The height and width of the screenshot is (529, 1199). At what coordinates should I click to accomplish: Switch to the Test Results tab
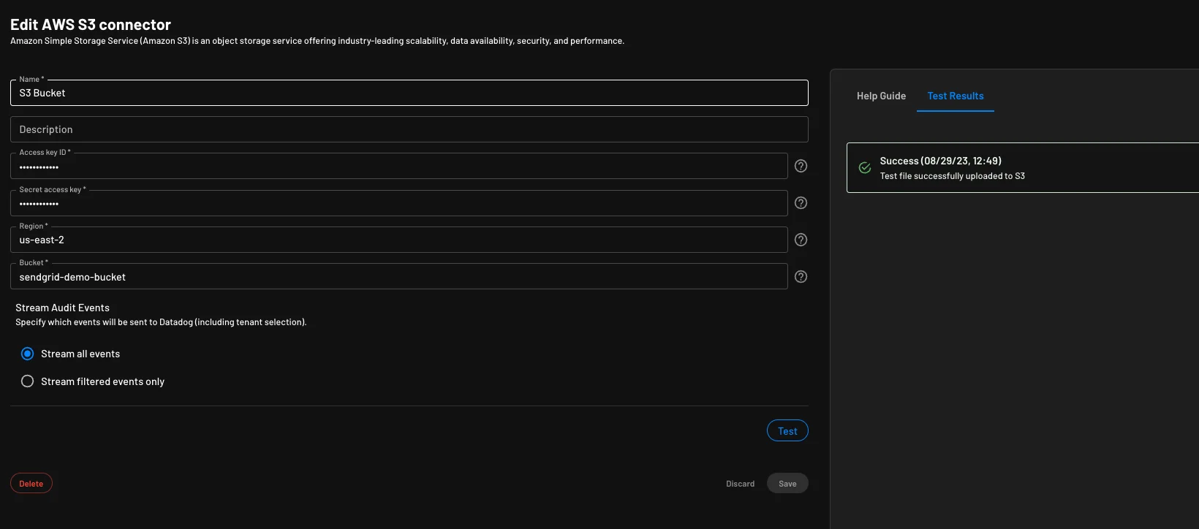[x=955, y=96]
